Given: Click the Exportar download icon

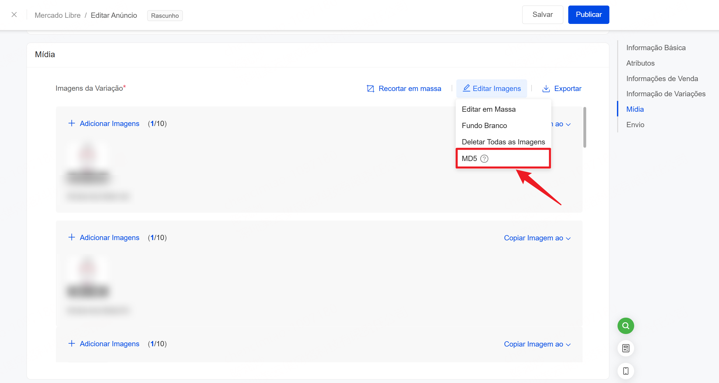Looking at the screenshot, I should 546,89.
